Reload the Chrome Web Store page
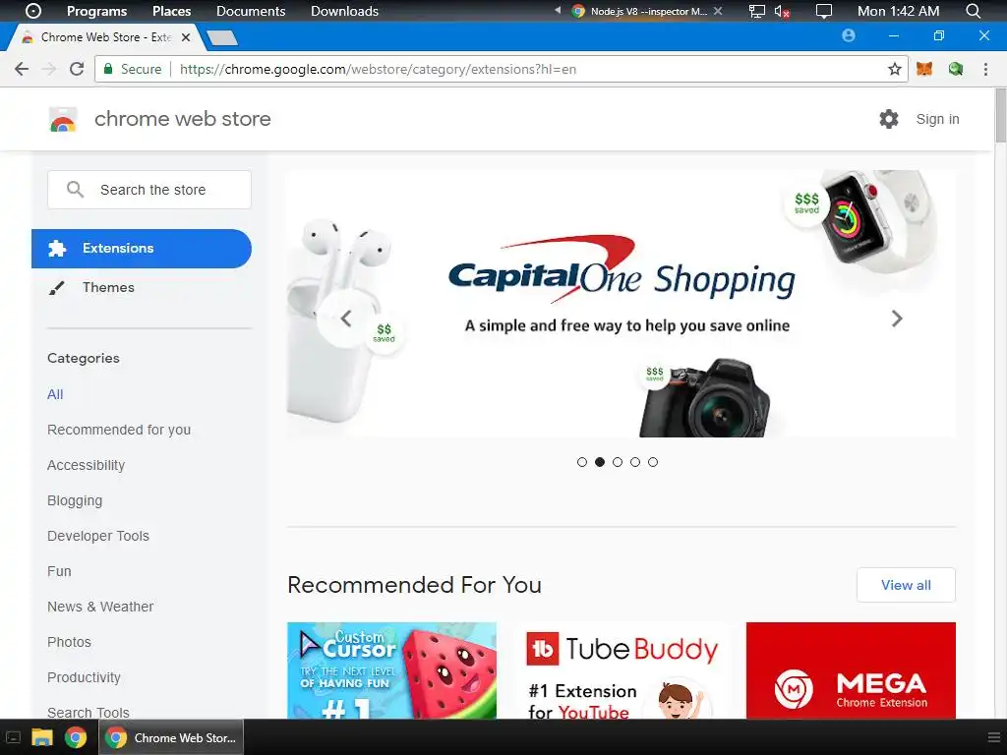The height and width of the screenshot is (755, 1007). coord(77,69)
